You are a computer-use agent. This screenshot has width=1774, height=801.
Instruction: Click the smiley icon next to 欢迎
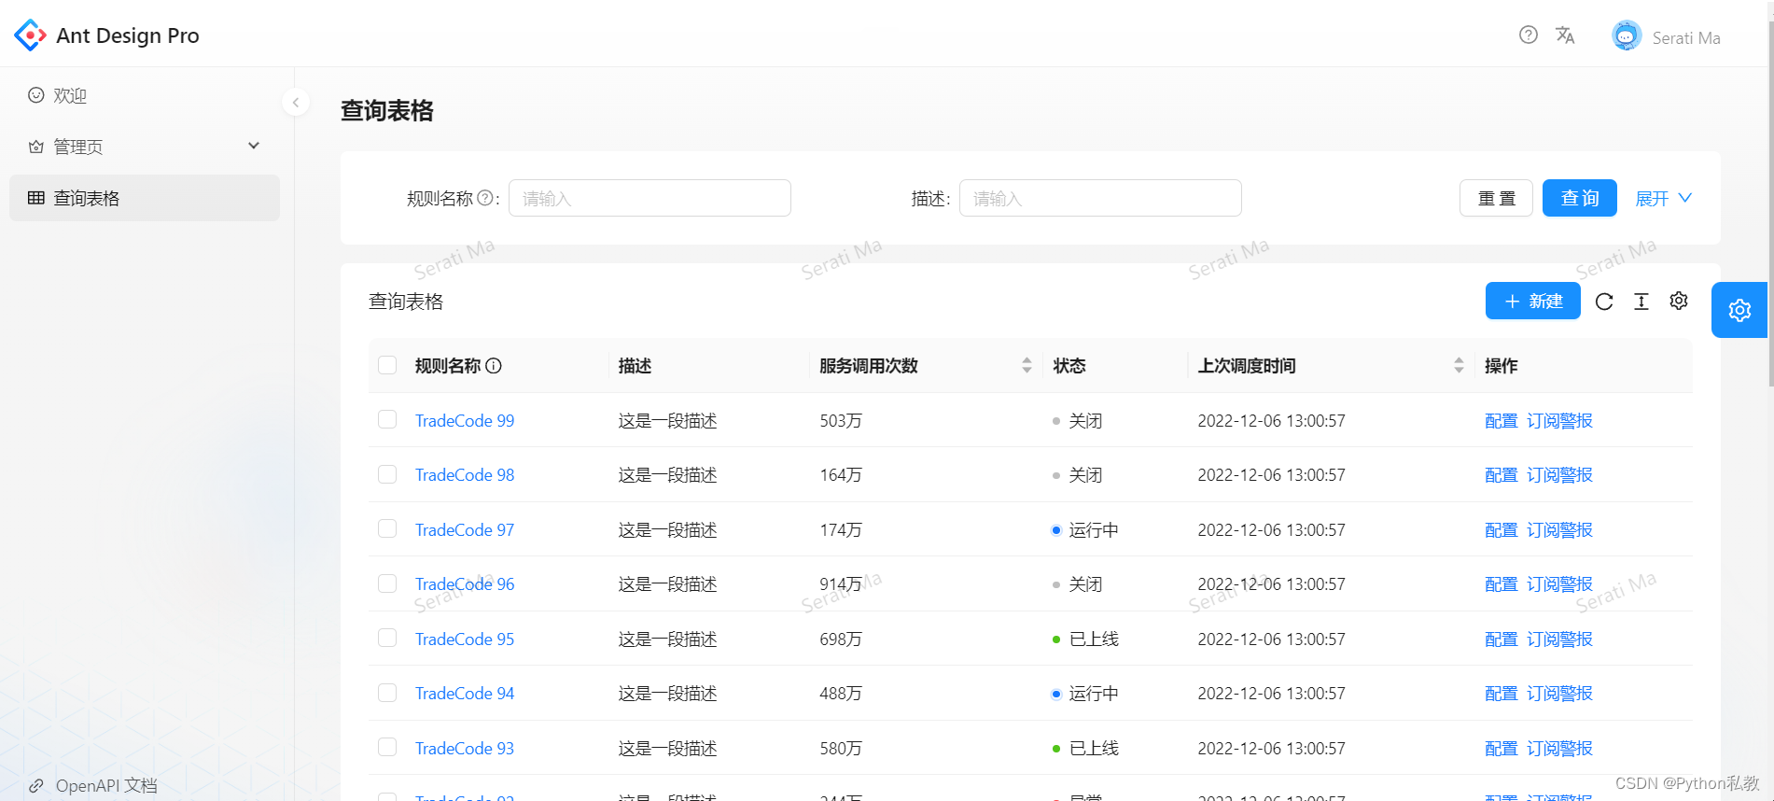(x=36, y=95)
